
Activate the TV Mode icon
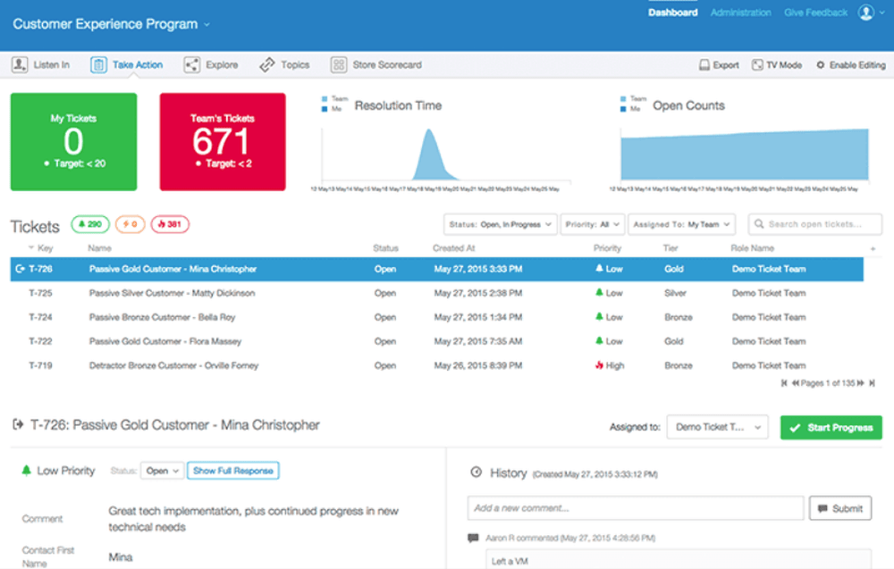[757, 65]
